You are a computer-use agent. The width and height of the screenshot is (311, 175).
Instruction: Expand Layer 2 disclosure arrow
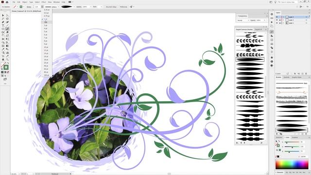click(284, 20)
